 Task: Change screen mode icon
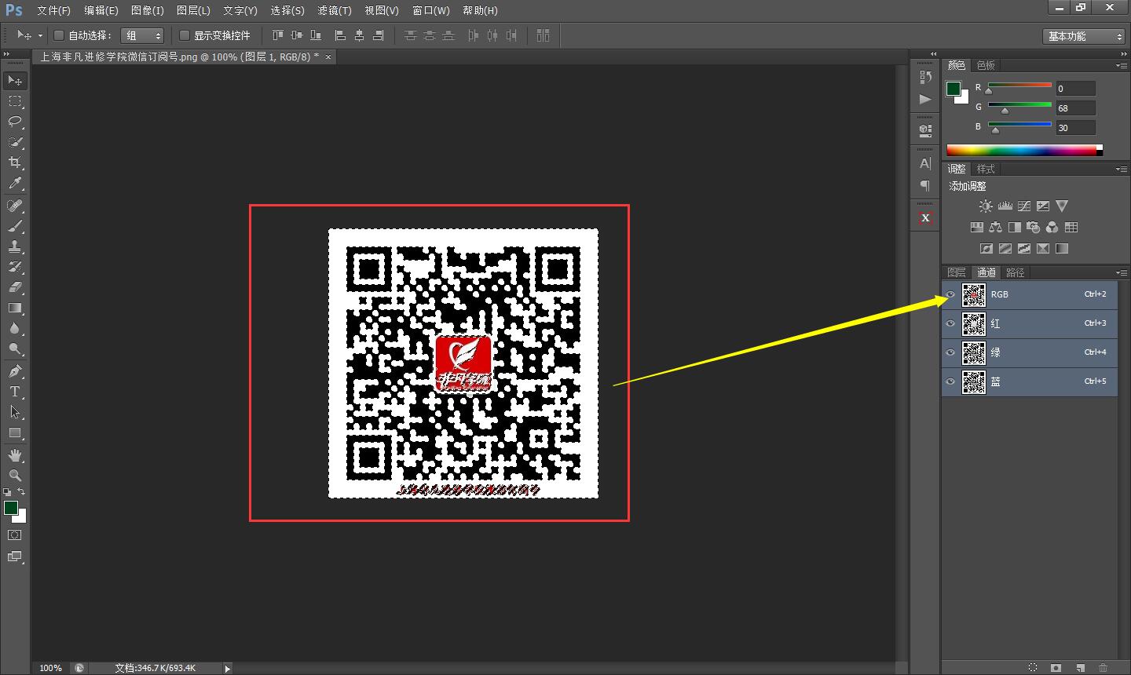[15, 556]
